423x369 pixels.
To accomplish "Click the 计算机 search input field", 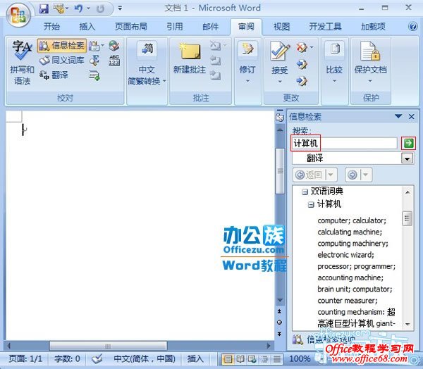I will [345, 143].
